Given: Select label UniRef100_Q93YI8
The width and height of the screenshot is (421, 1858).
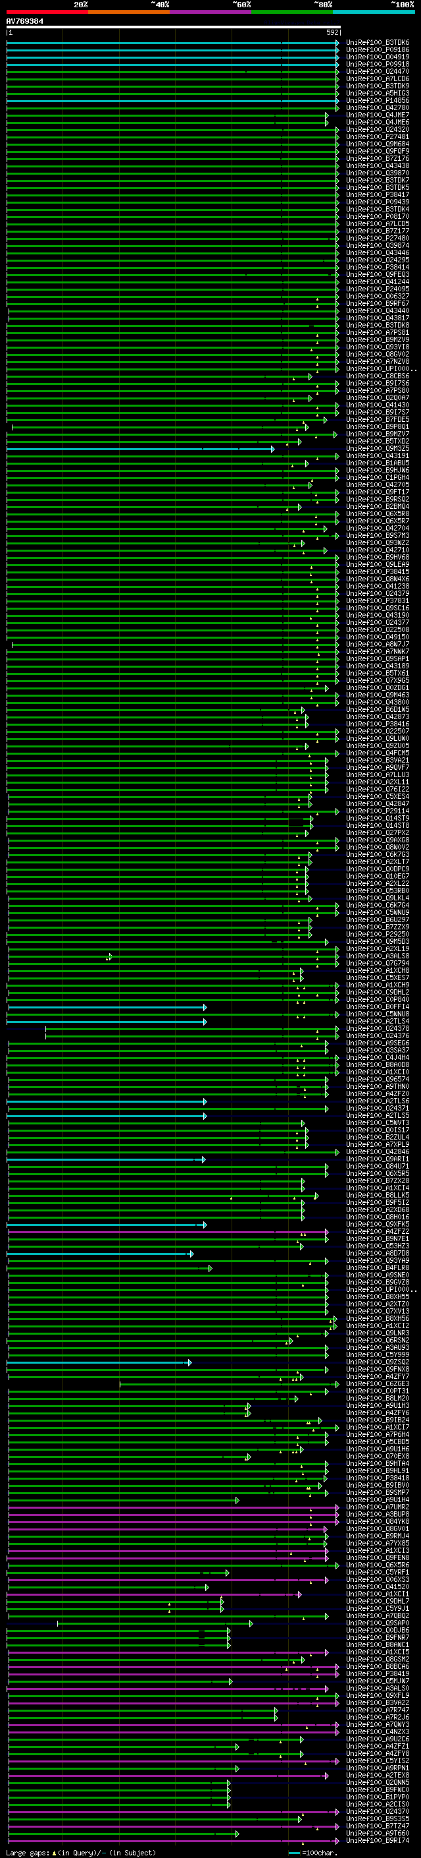Looking at the screenshot, I should pyautogui.click(x=378, y=347).
